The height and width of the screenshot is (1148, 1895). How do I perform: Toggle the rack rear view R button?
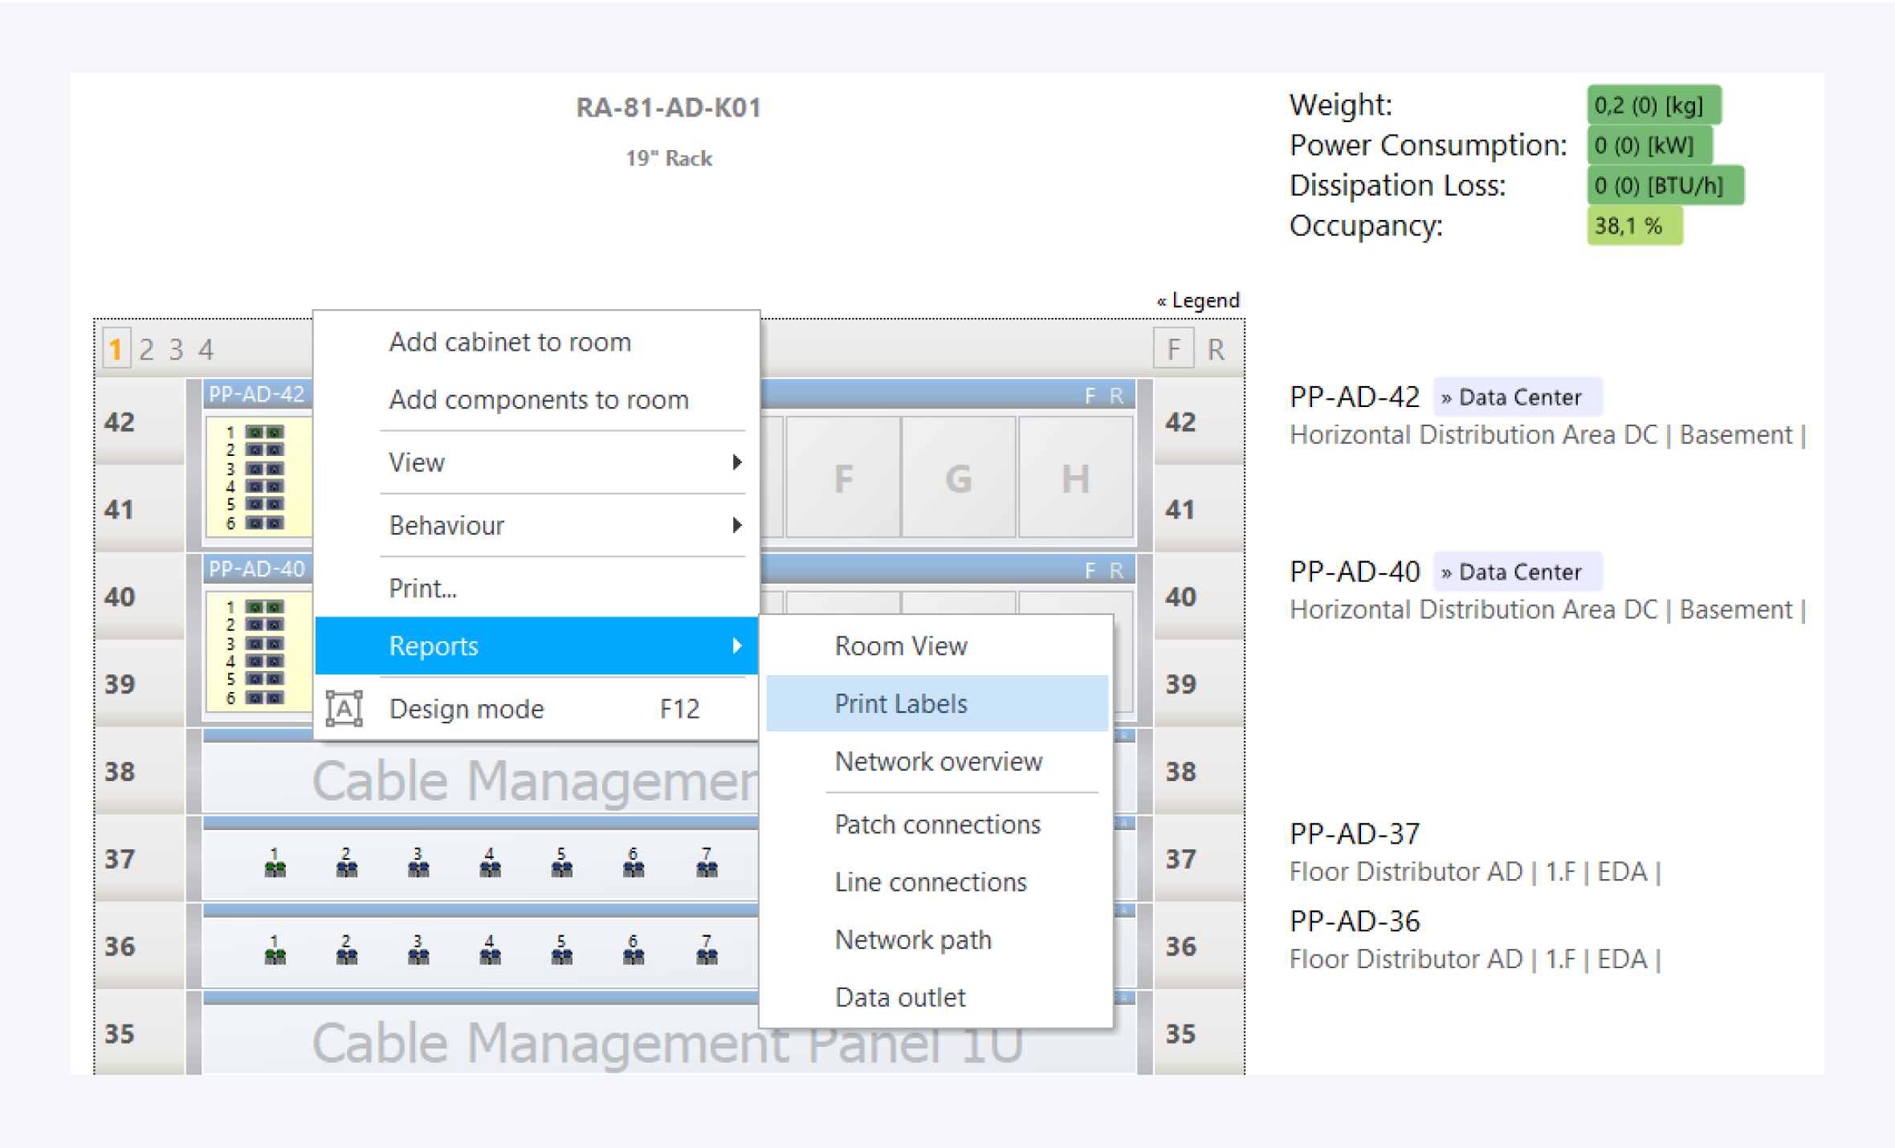(1216, 349)
